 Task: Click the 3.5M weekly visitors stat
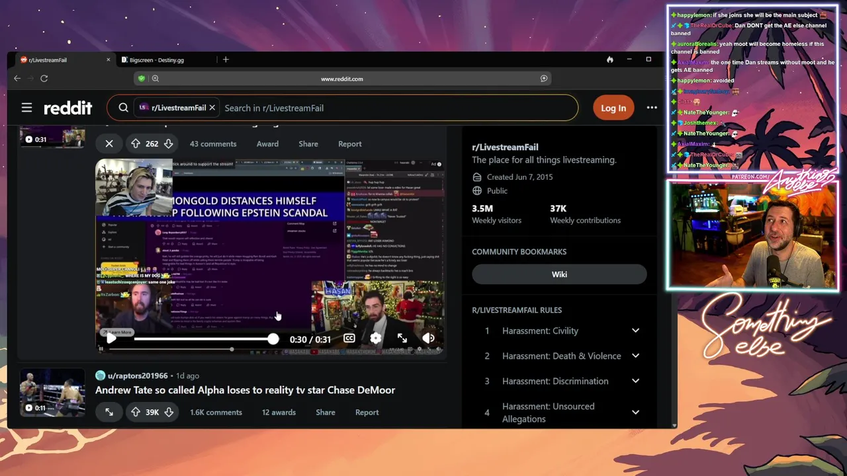[496, 214]
